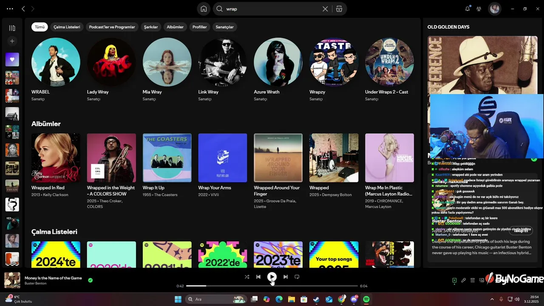Go to Spotify home via house icon
Viewport: 544px width, 306px height.
pos(204,9)
